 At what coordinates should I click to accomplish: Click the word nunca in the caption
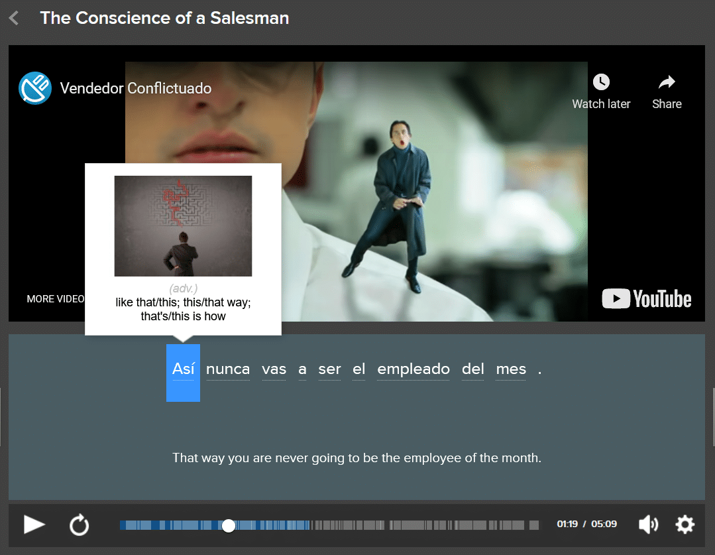tap(228, 369)
